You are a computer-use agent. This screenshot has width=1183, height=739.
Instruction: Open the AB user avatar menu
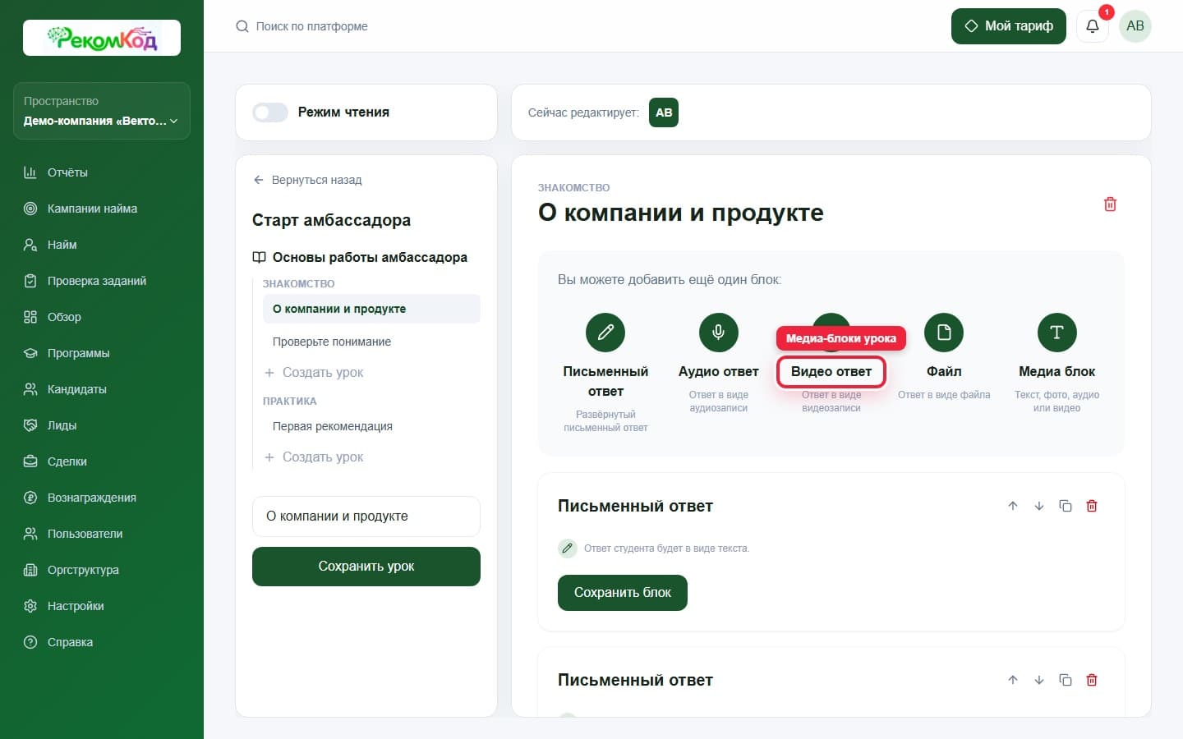(1135, 26)
